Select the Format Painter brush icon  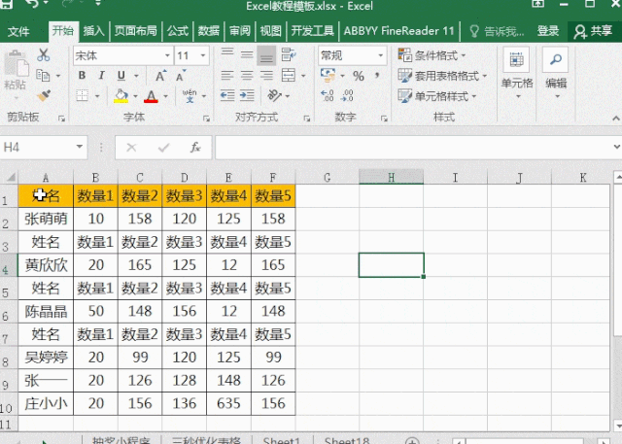[43, 95]
